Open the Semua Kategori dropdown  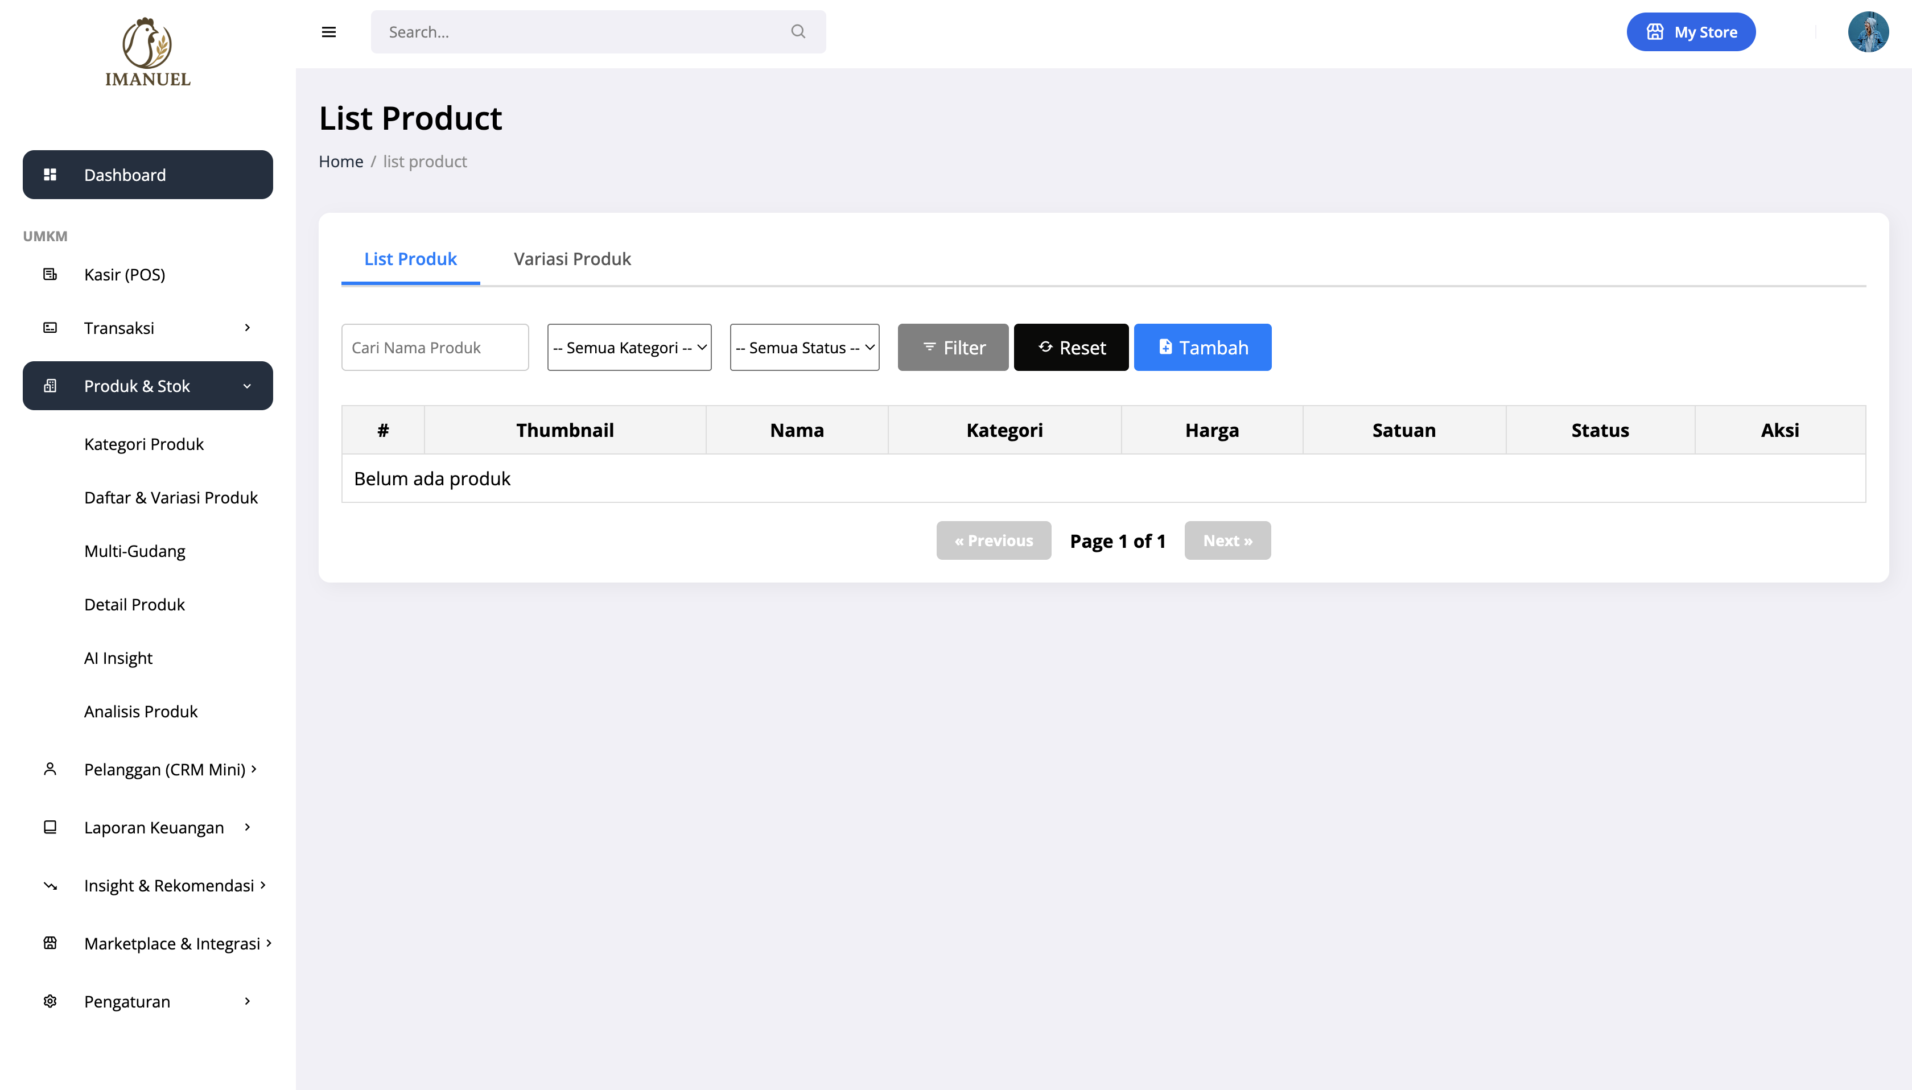[629, 348]
